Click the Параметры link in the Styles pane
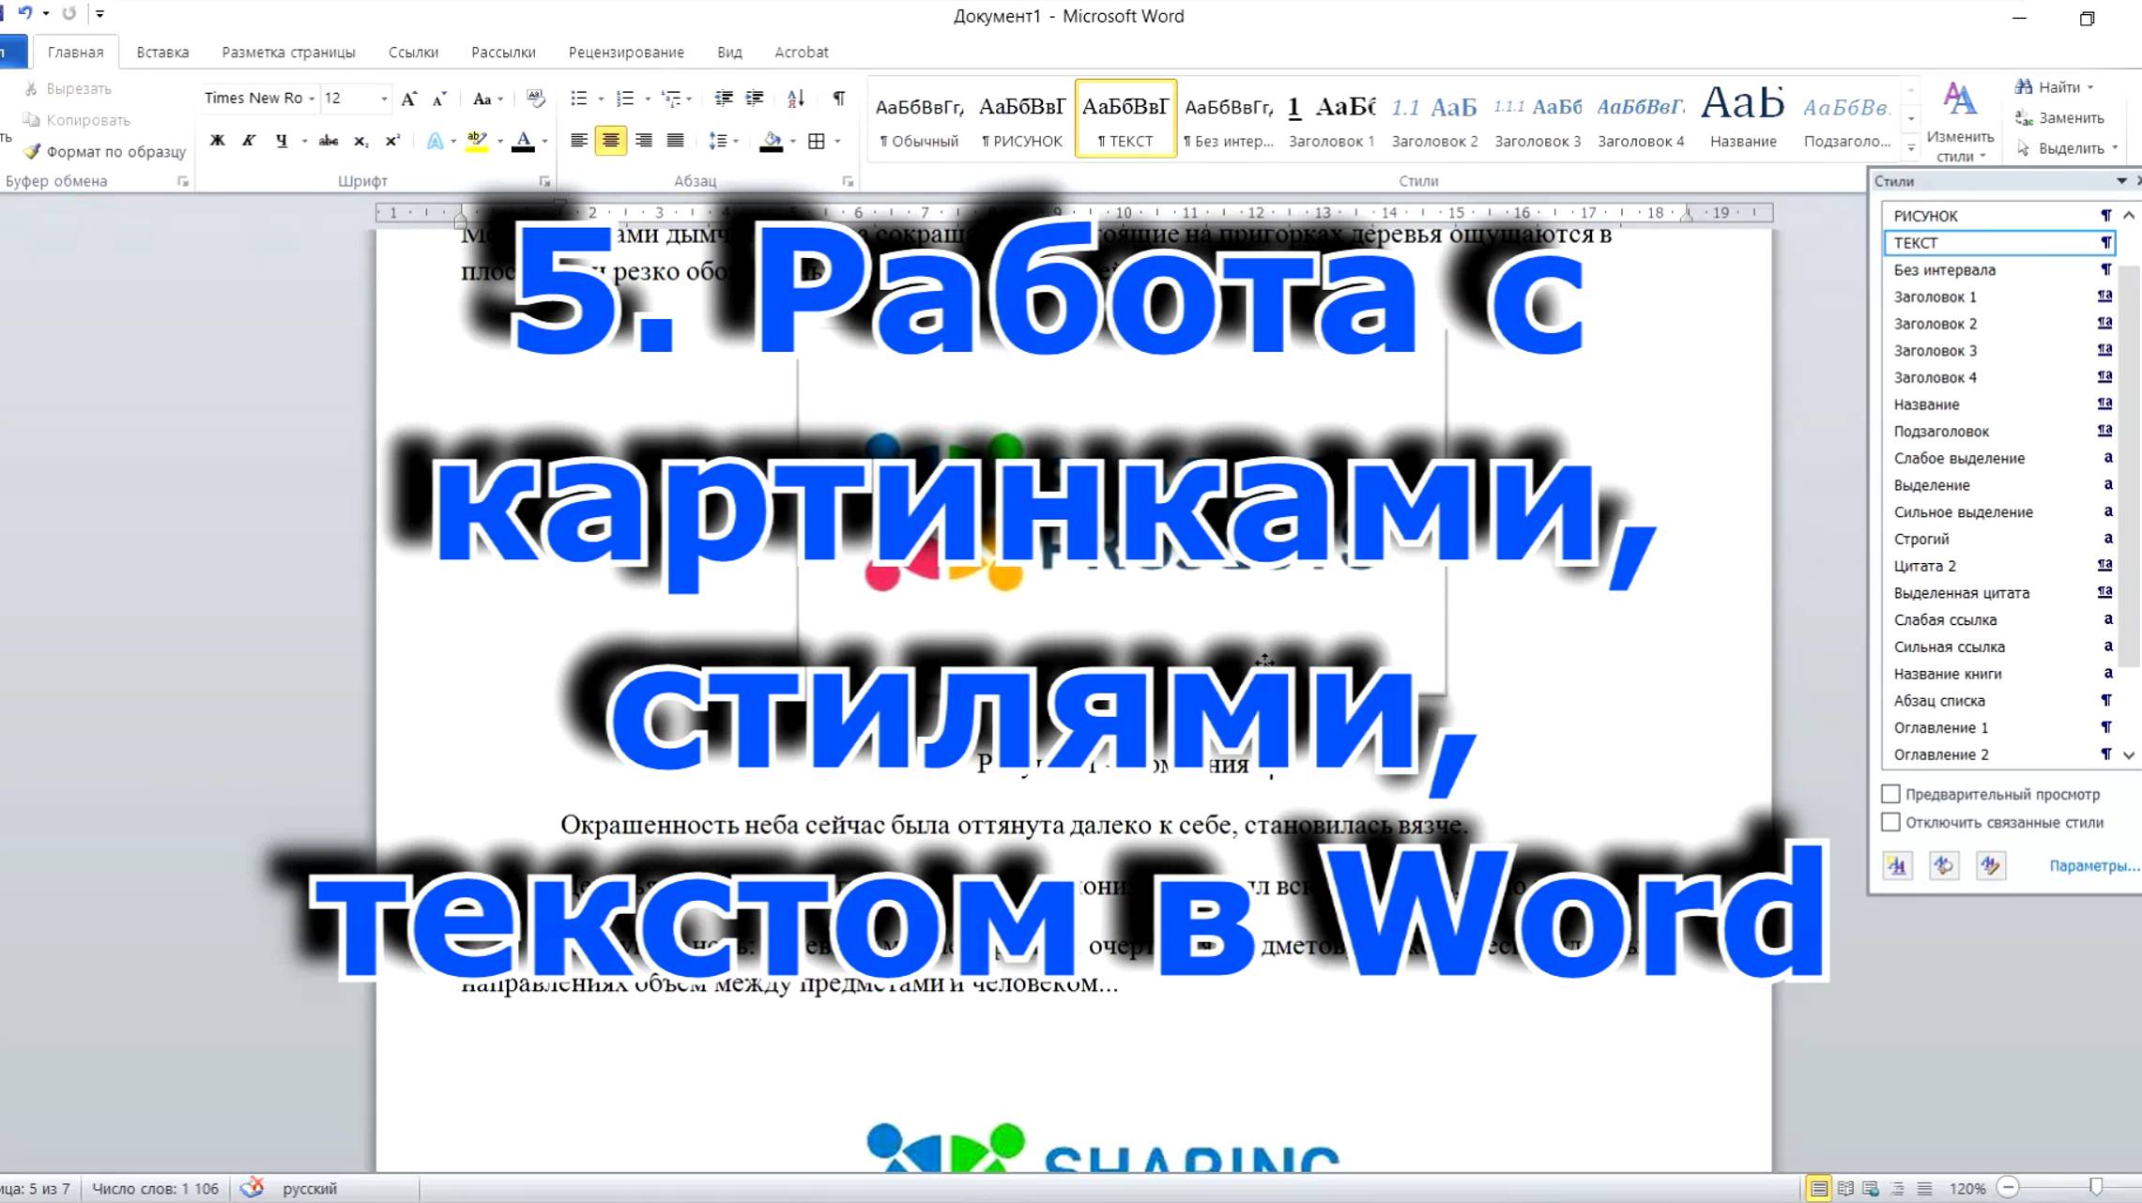2142x1203 pixels. [x=2090, y=866]
